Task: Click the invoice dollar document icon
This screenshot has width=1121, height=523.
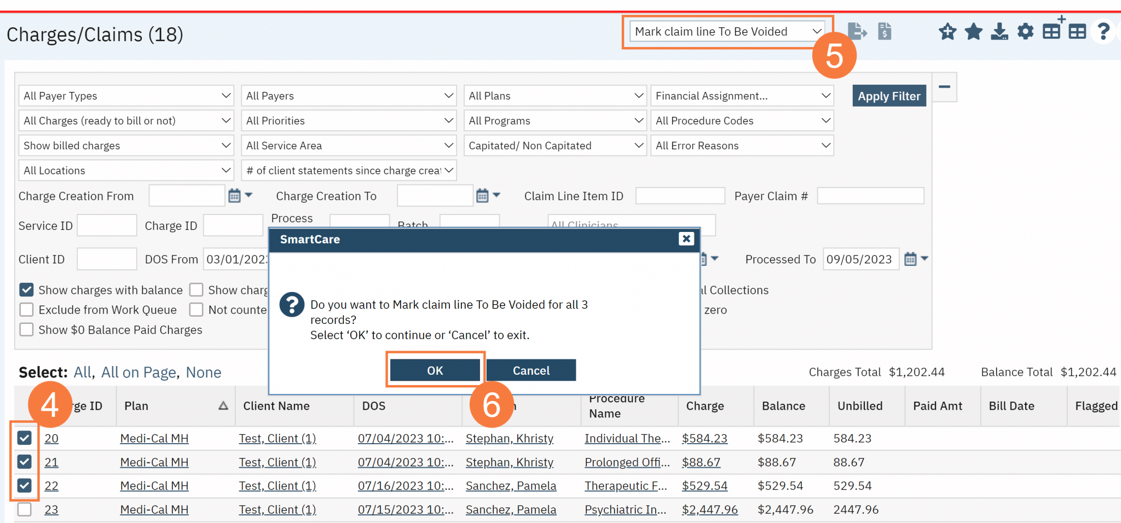Action: (x=885, y=32)
